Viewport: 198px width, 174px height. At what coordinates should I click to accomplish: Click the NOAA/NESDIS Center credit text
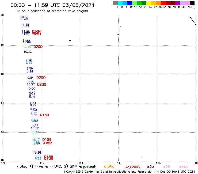[x=108, y=172]
